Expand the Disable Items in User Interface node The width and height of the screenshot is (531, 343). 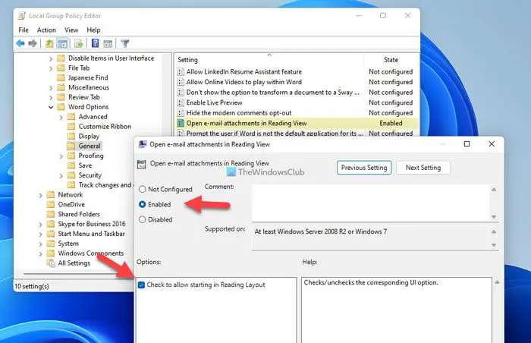click(51, 58)
